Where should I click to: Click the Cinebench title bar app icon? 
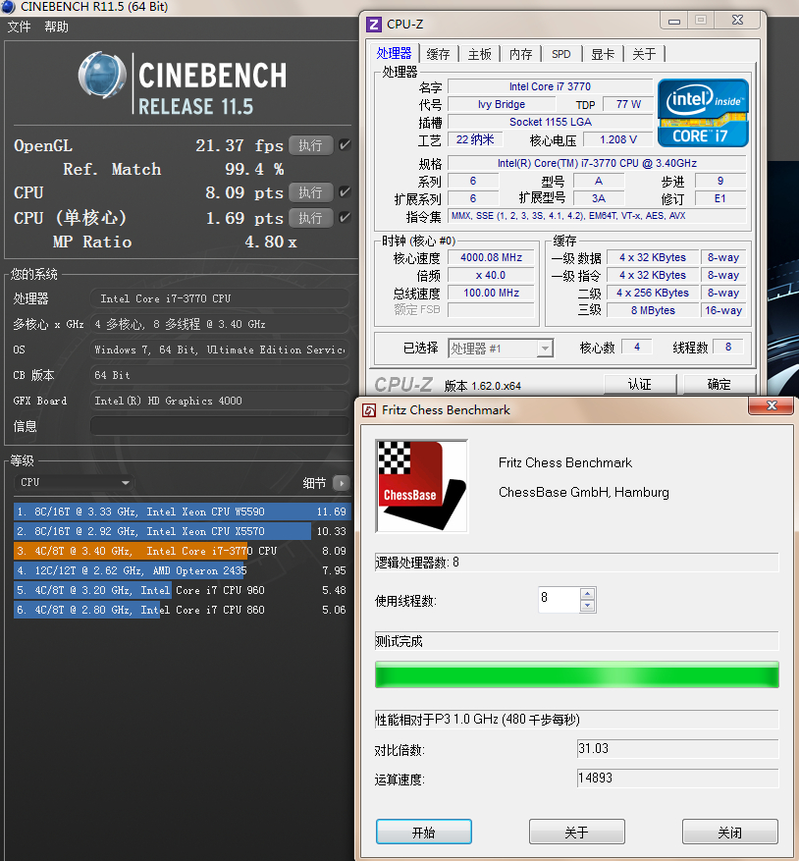point(9,7)
